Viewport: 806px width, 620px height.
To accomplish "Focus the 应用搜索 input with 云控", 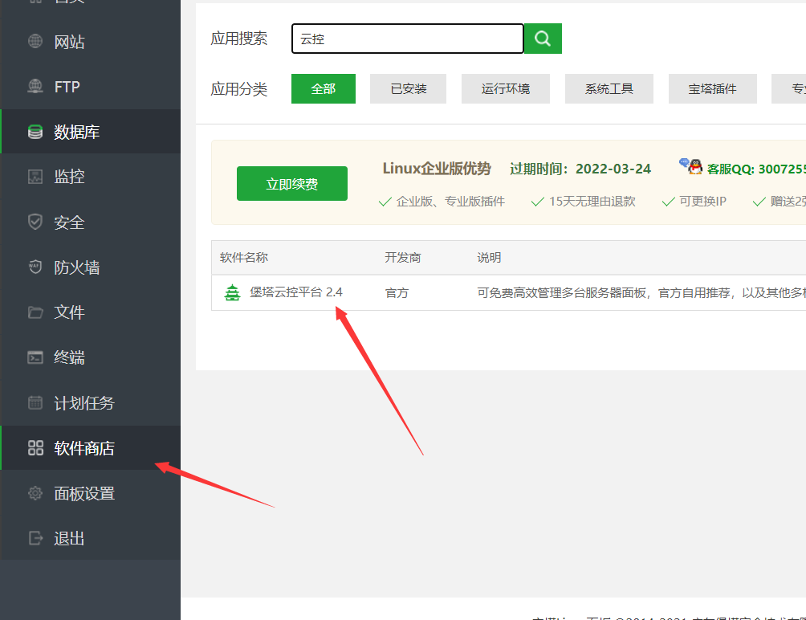I will coord(408,39).
